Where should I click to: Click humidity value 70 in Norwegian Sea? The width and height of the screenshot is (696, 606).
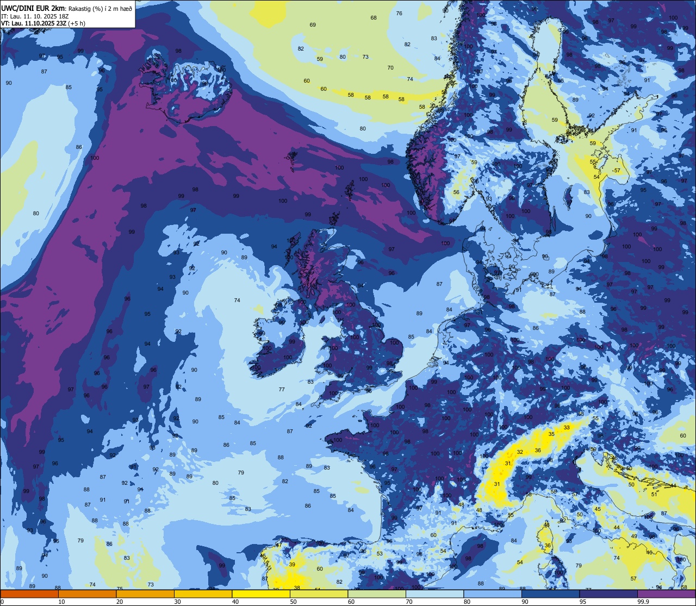tap(390, 68)
